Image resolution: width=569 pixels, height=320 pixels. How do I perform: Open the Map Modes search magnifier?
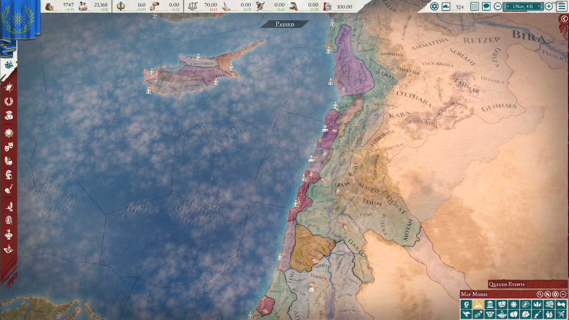[540, 294]
